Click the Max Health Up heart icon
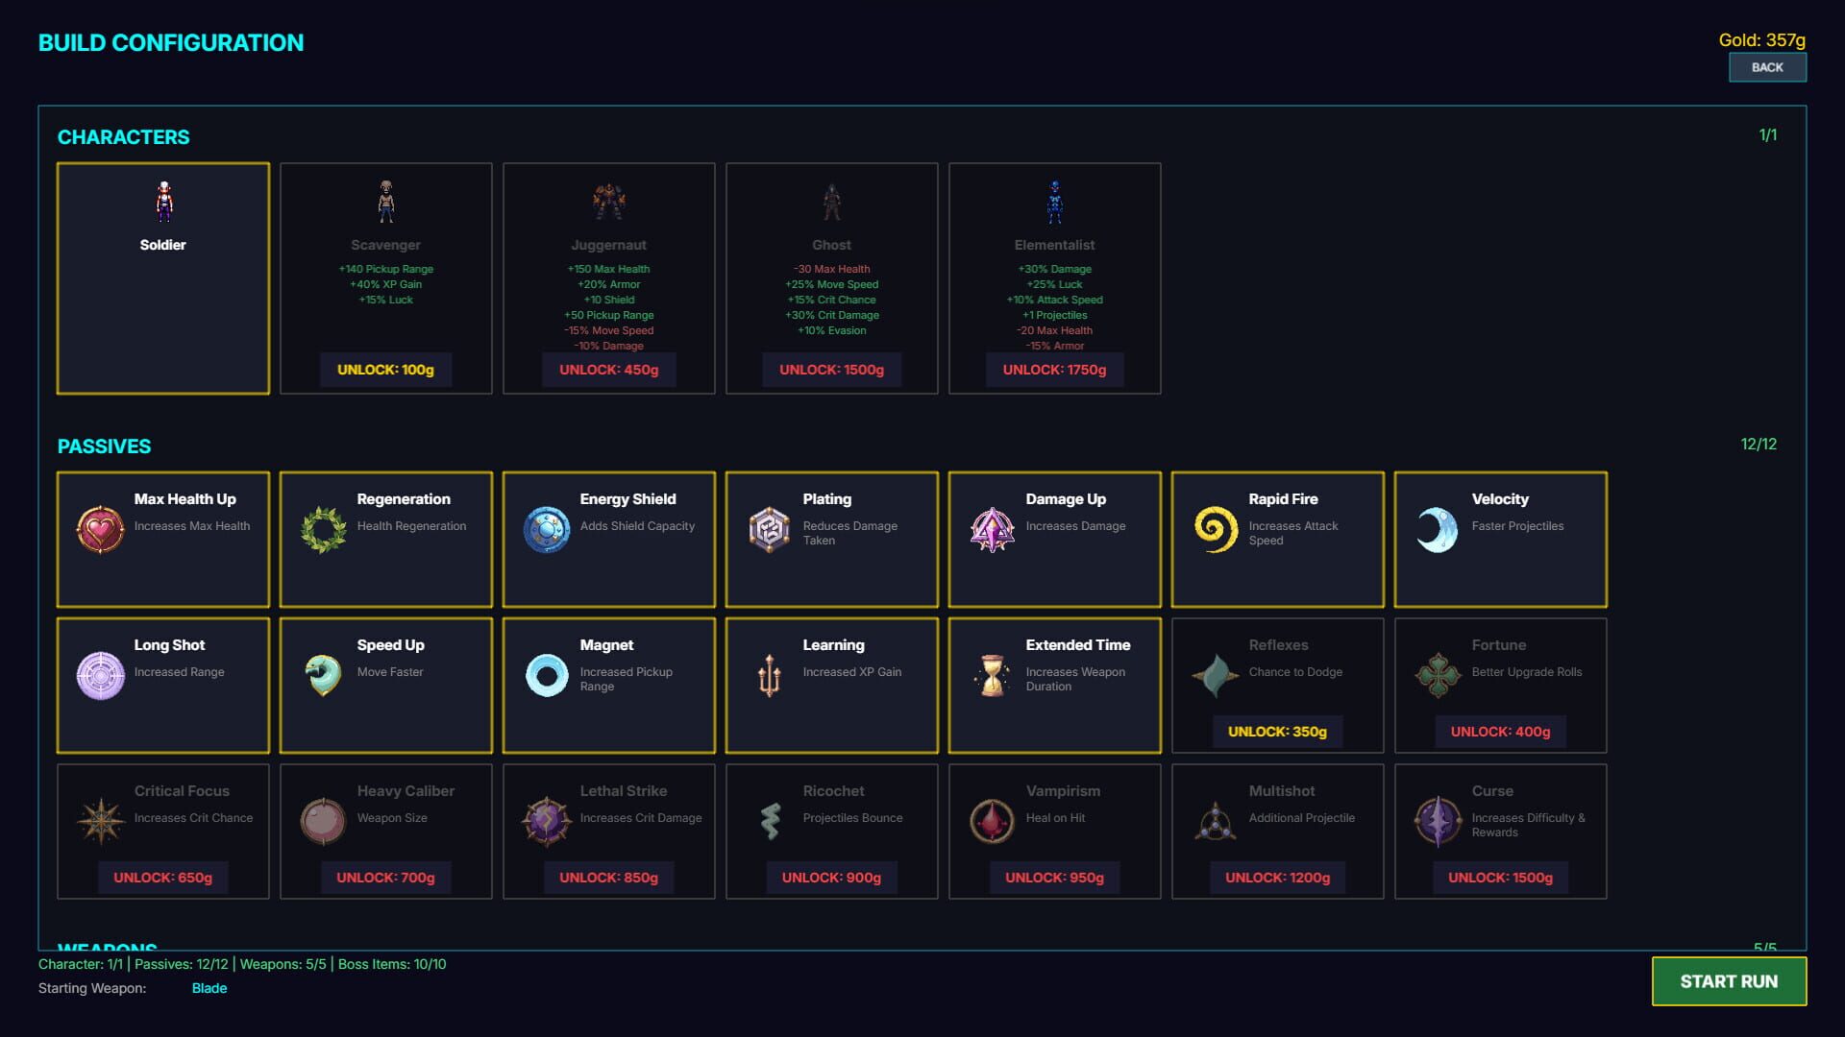This screenshot has width=1845, height=1037. pos(100,530)
